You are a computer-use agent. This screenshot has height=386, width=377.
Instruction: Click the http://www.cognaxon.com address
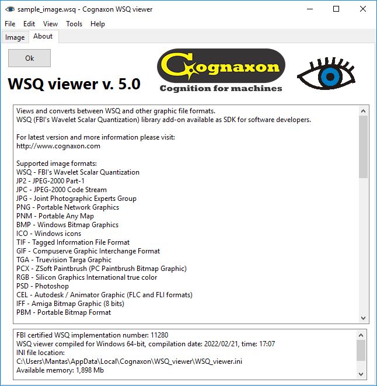click(x=58, y=146)
